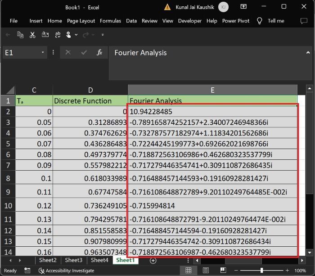Click the Tell me lightbulb icon
Screen dimensions: 315x276
pos(260,21)
